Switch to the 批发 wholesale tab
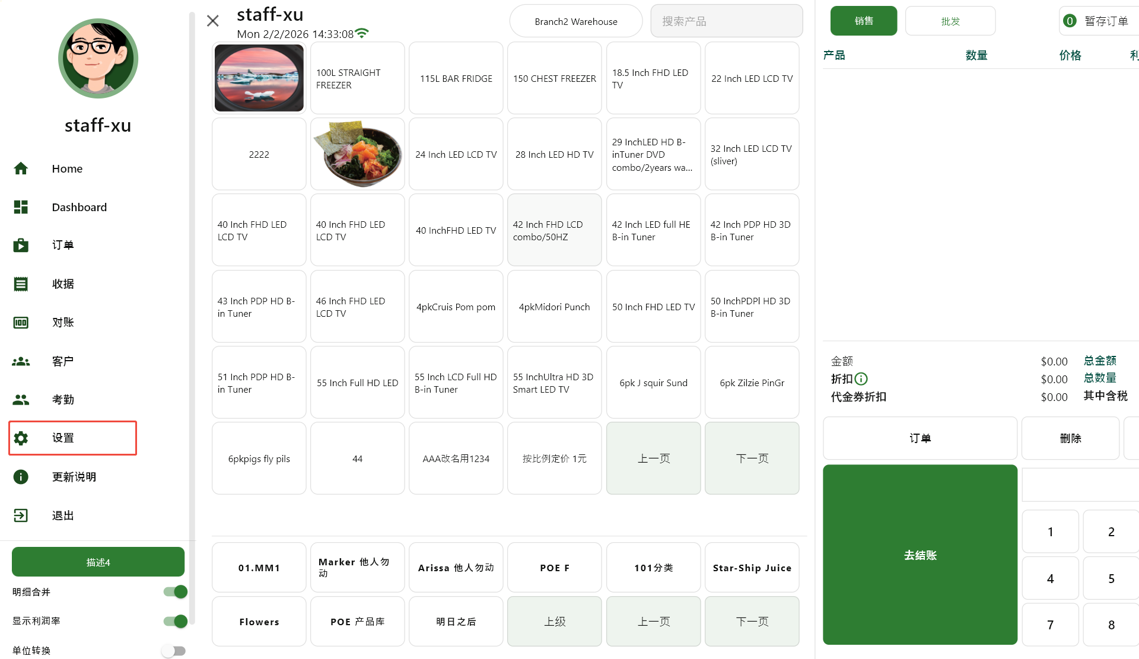The image size is (1139, 659). tap(950, 21)
